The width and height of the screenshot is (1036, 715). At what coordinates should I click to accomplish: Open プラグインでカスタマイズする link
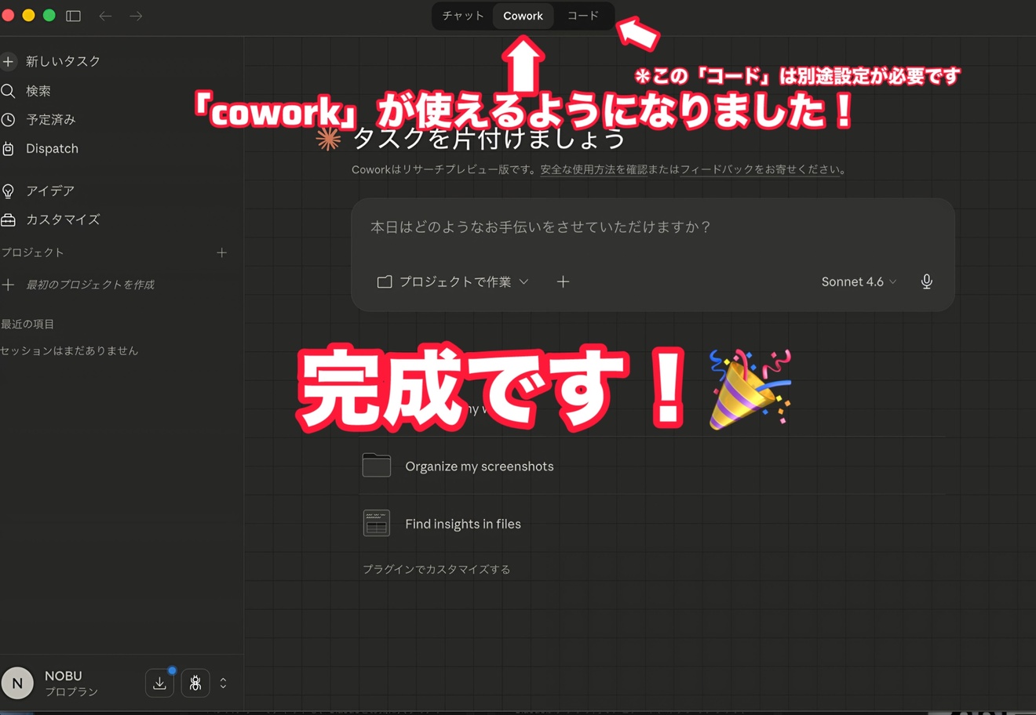(x=436, y=569)
